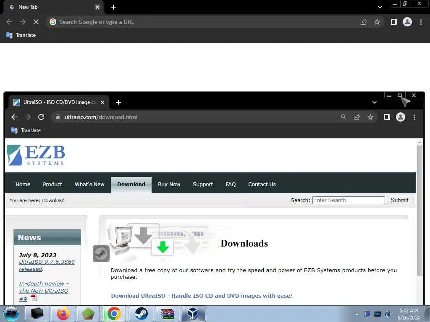Open side panel in New Tab window
Viewport: 430px width, 322px height.
[394, 22]
